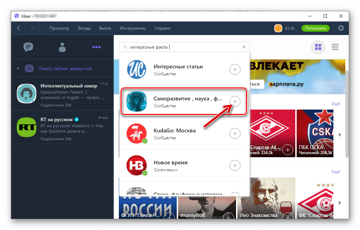Open the settings gear icon
This screenshot has width=360, height=230.
341,28
